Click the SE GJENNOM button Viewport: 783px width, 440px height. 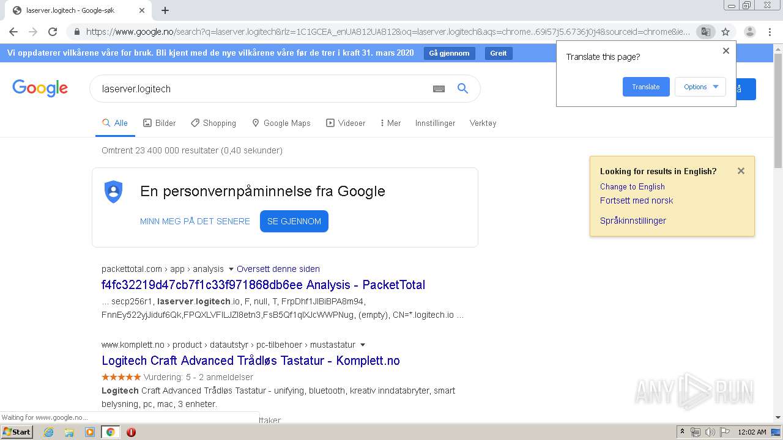294,221
